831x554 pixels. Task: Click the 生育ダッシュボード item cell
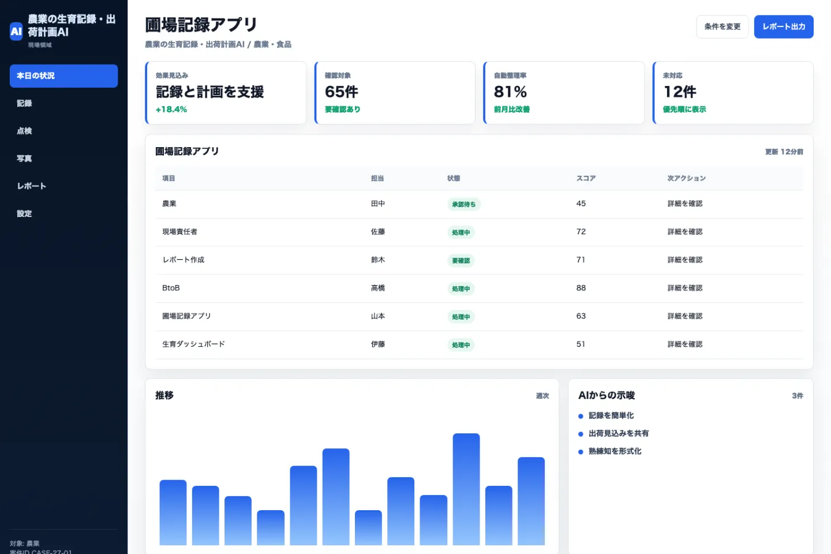pos(193,345)
